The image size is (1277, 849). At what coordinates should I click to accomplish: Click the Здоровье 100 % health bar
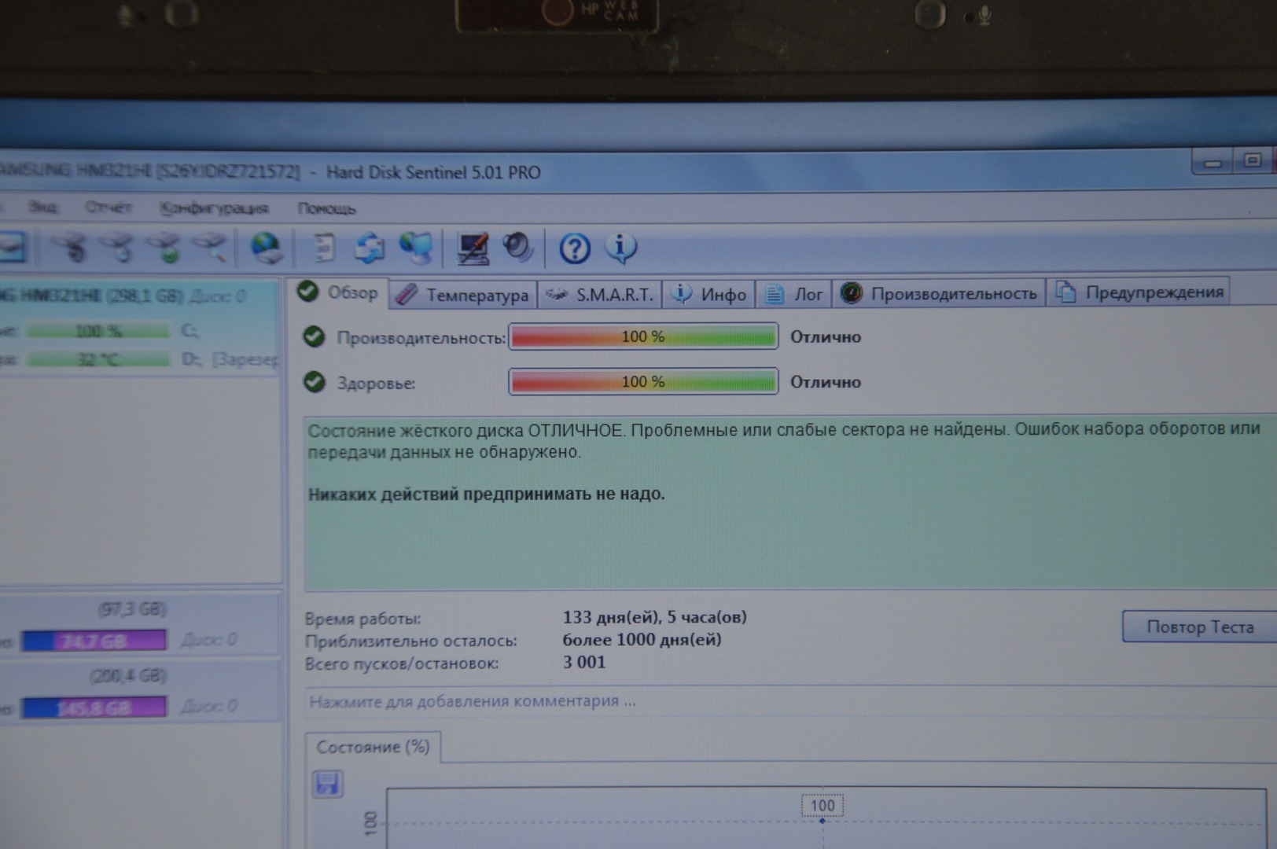(643, 382)
